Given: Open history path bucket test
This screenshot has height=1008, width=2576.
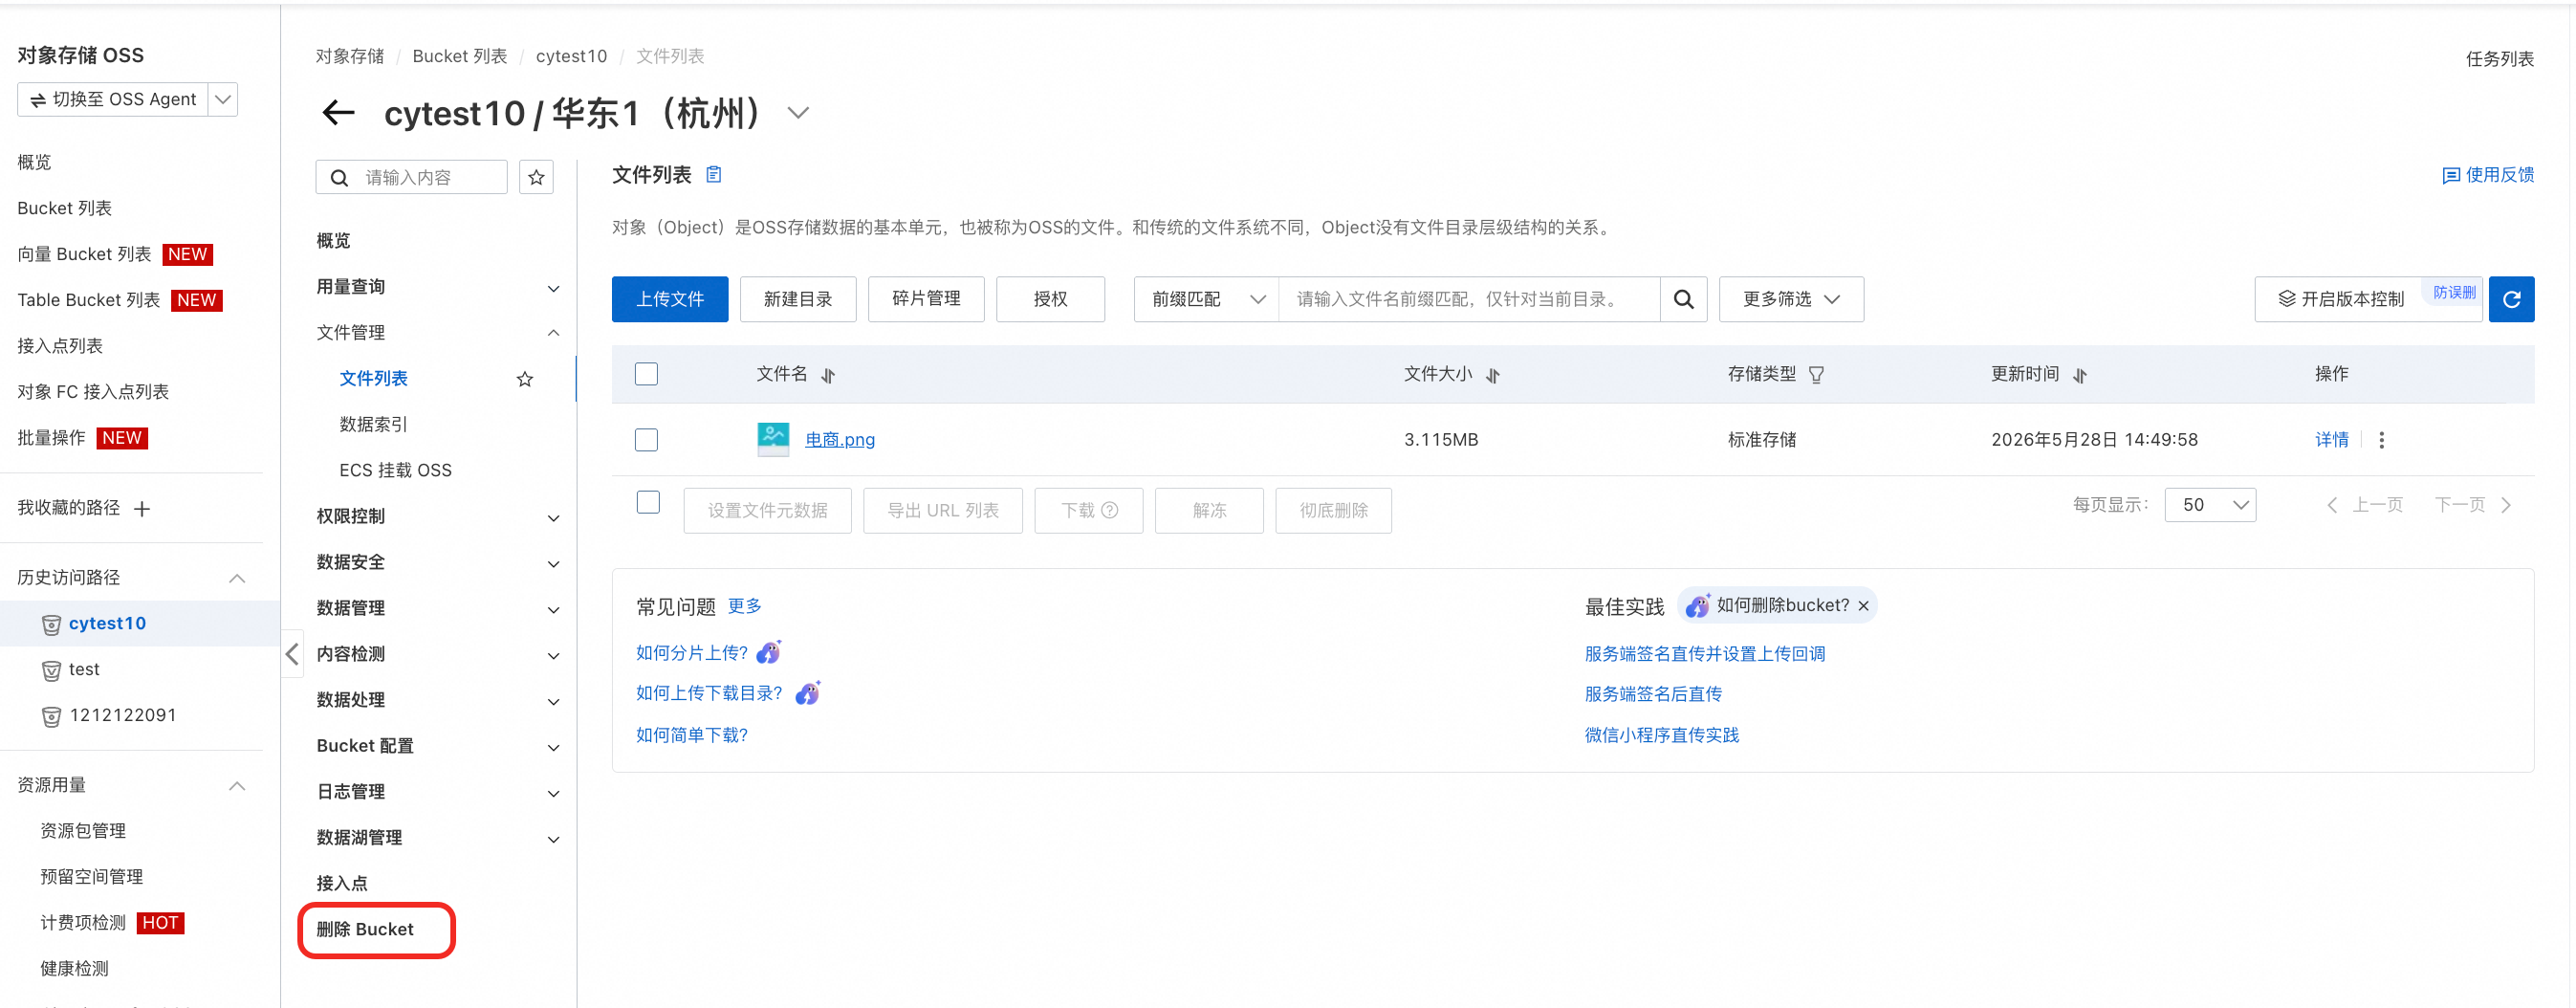Looking at the screenshot, I should coord(84,670).
